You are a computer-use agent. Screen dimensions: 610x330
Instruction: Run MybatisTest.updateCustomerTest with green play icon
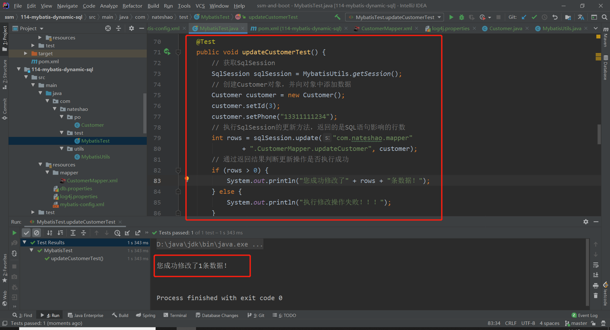[451, 17]
